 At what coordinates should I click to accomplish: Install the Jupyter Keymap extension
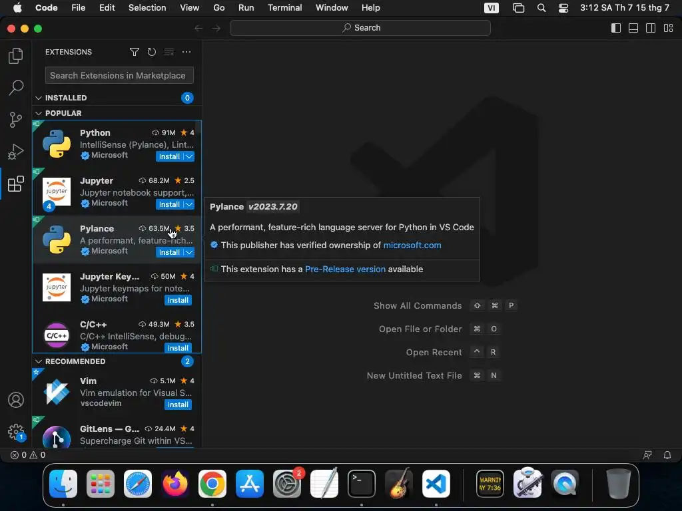(178, 300)
